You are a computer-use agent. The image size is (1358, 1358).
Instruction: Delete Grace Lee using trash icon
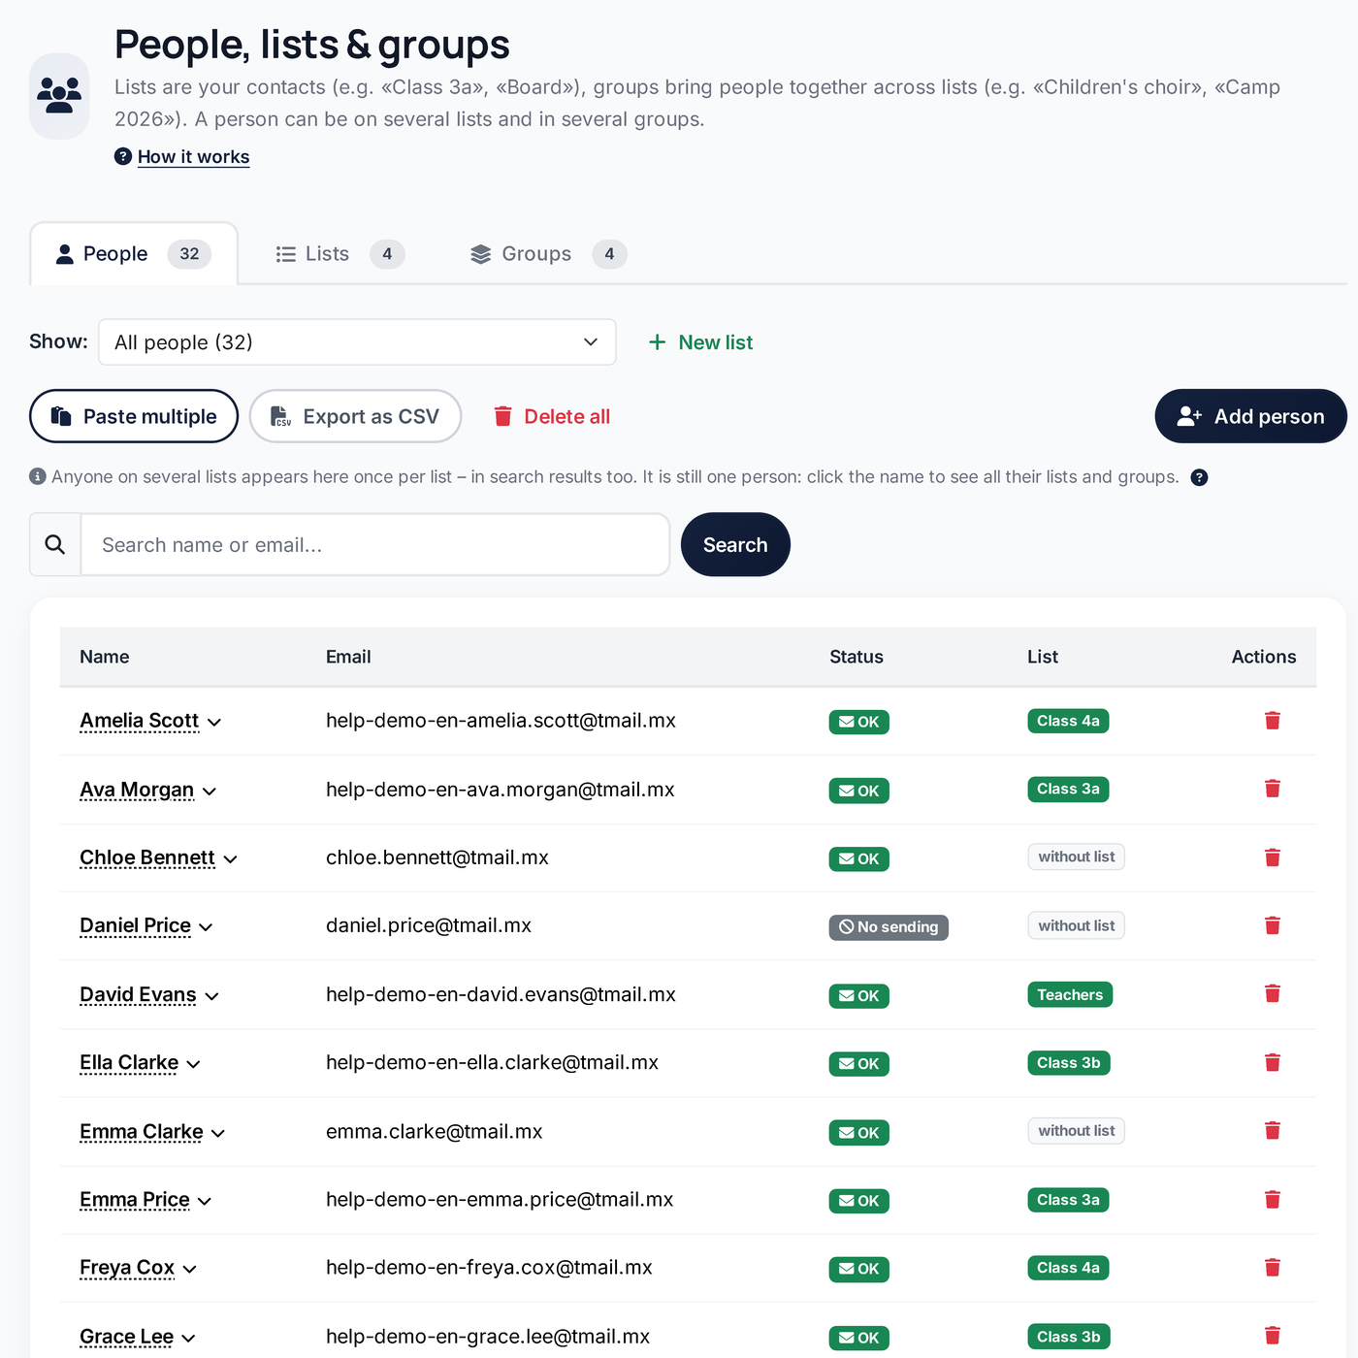(x=1273, y=1336)
